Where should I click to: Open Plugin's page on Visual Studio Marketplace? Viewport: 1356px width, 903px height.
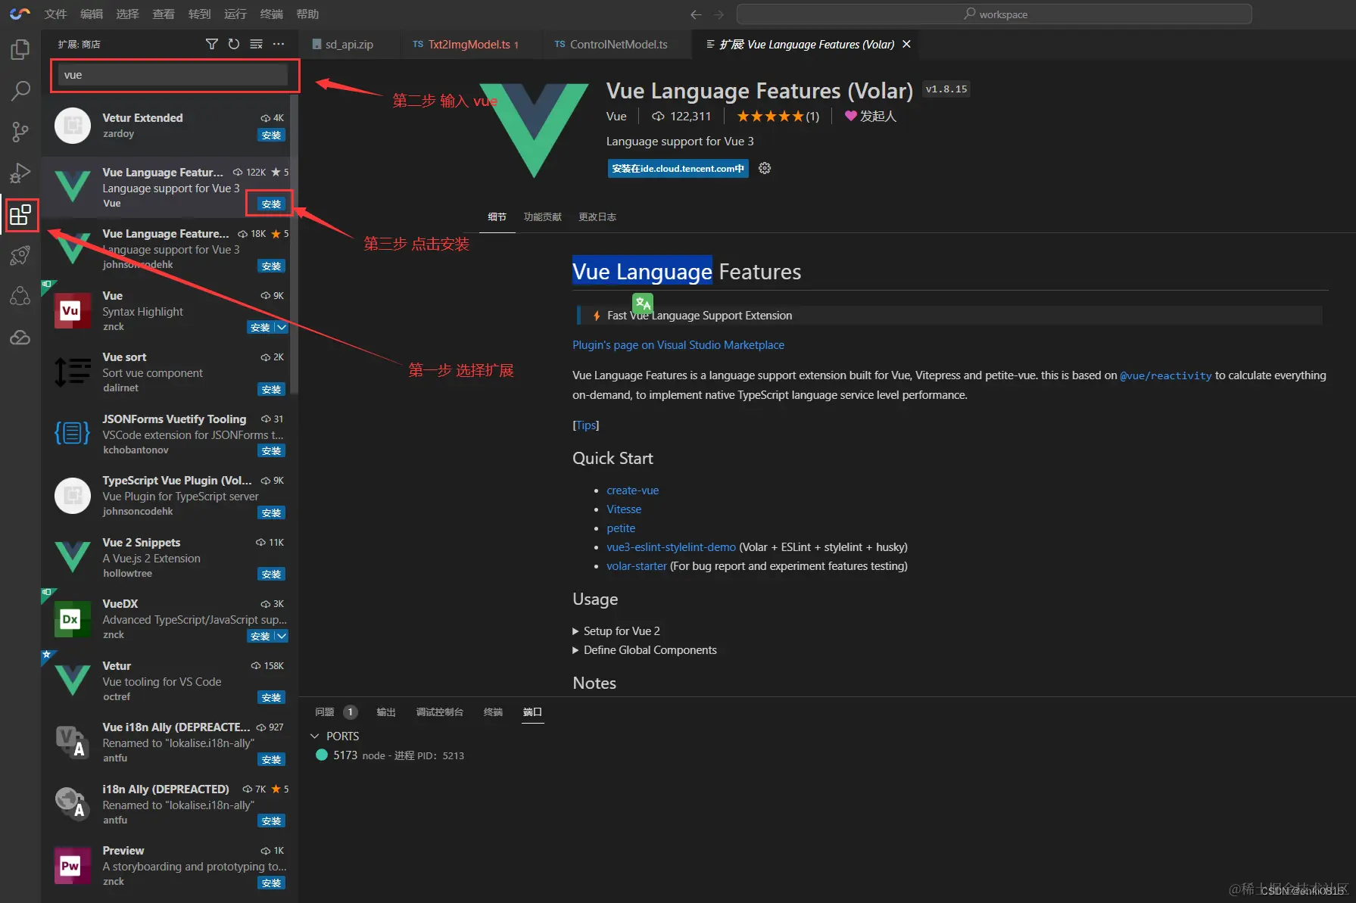(x=678, y=344)
